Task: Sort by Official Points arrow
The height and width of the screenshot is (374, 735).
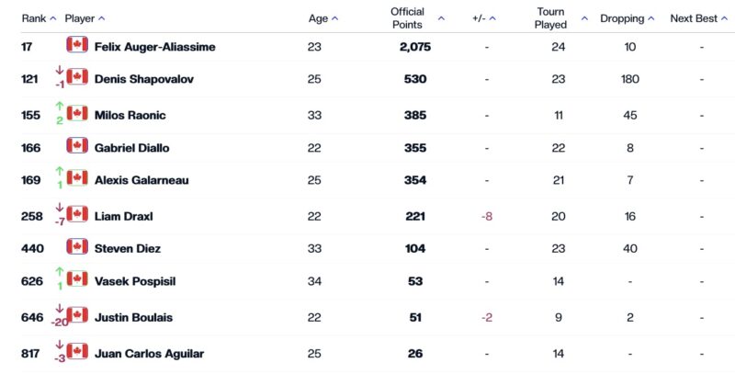Action: coord(441,18)
